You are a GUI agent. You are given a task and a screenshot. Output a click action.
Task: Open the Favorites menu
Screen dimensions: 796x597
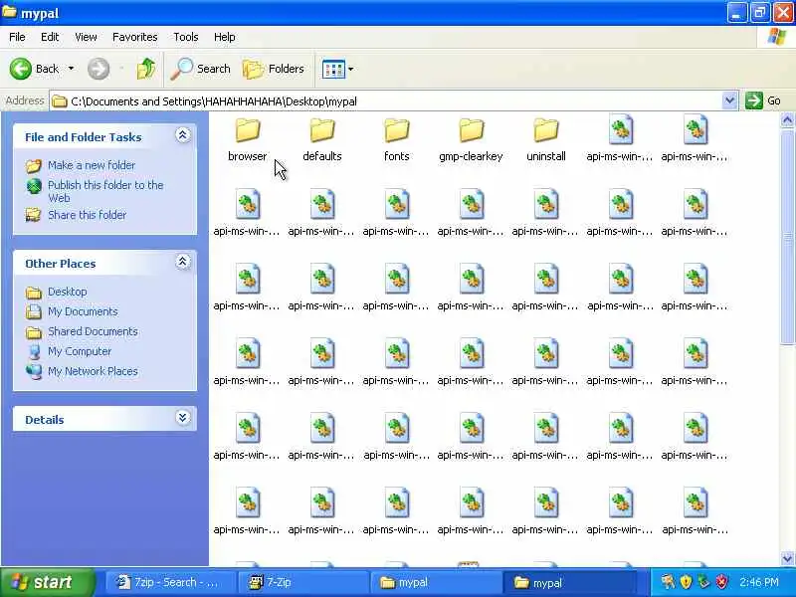(135, 37)
